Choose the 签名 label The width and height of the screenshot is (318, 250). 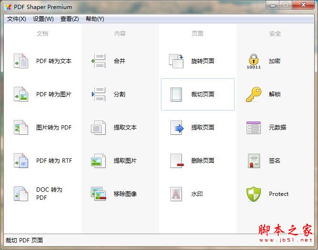click(275, 161)
